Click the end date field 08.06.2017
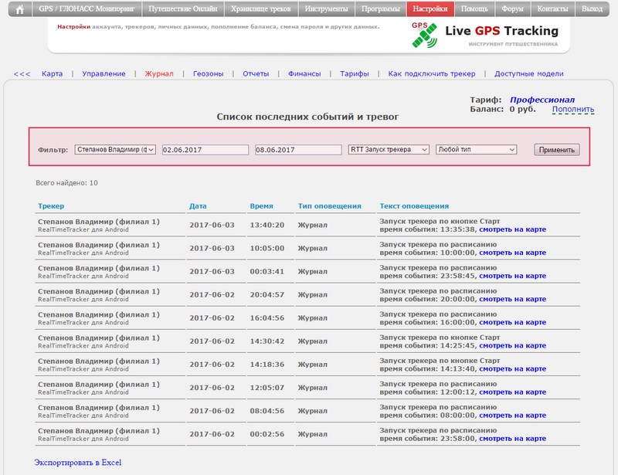Viewport: 618px width, 475px height. click(x=297, y=150)
